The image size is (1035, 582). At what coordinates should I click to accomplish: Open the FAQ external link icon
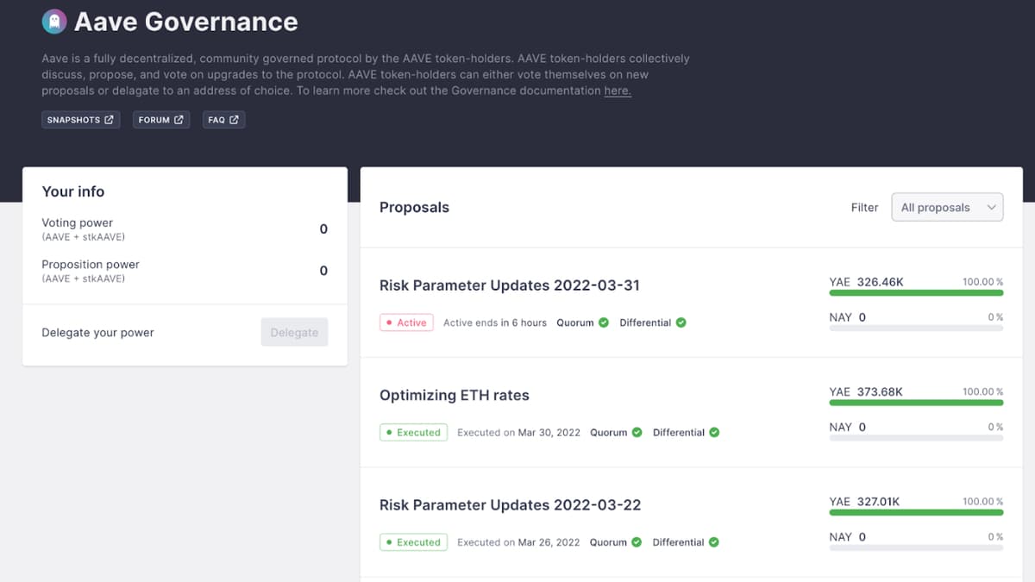(234, 120)
